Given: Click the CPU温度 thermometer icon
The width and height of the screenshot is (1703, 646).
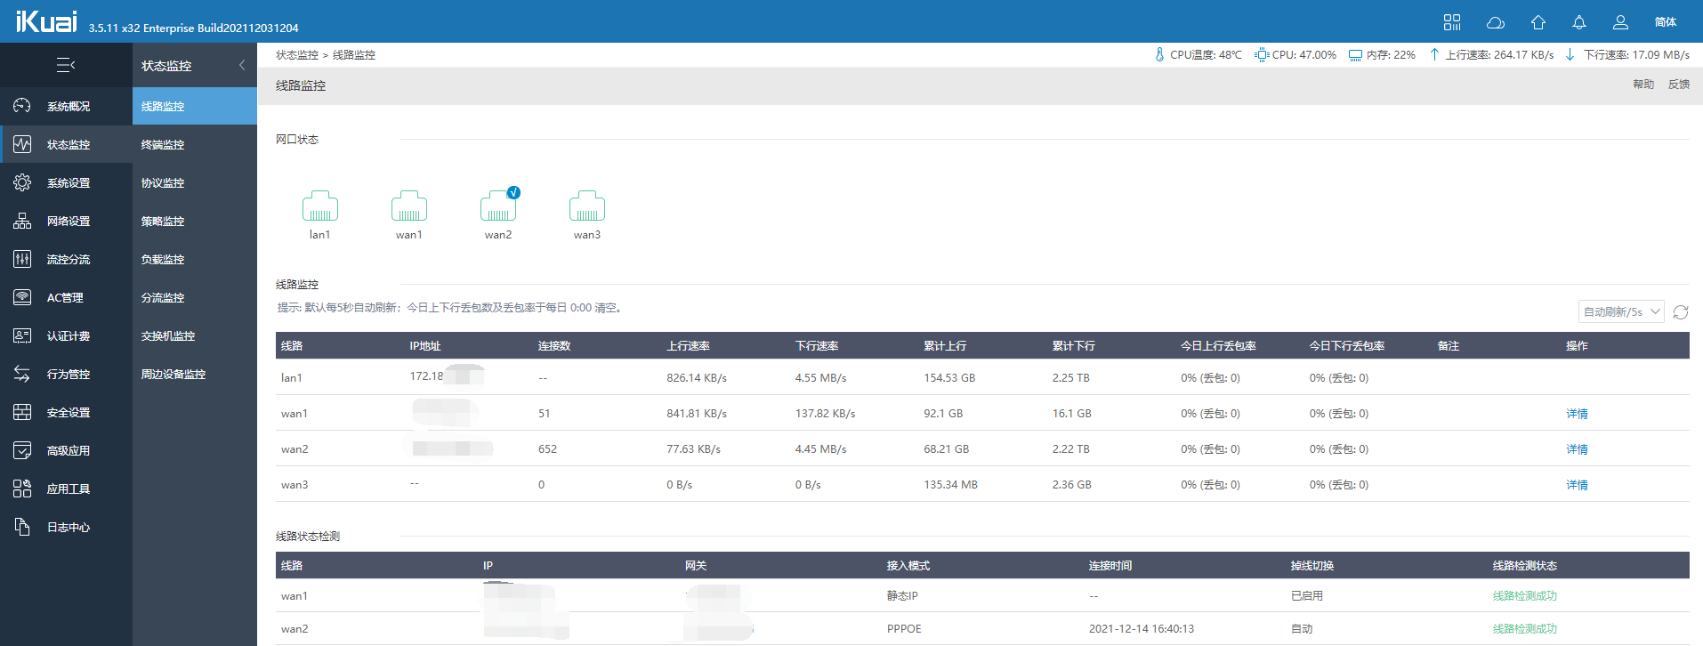Looking at the screenshot, I should pos(1159,55).
